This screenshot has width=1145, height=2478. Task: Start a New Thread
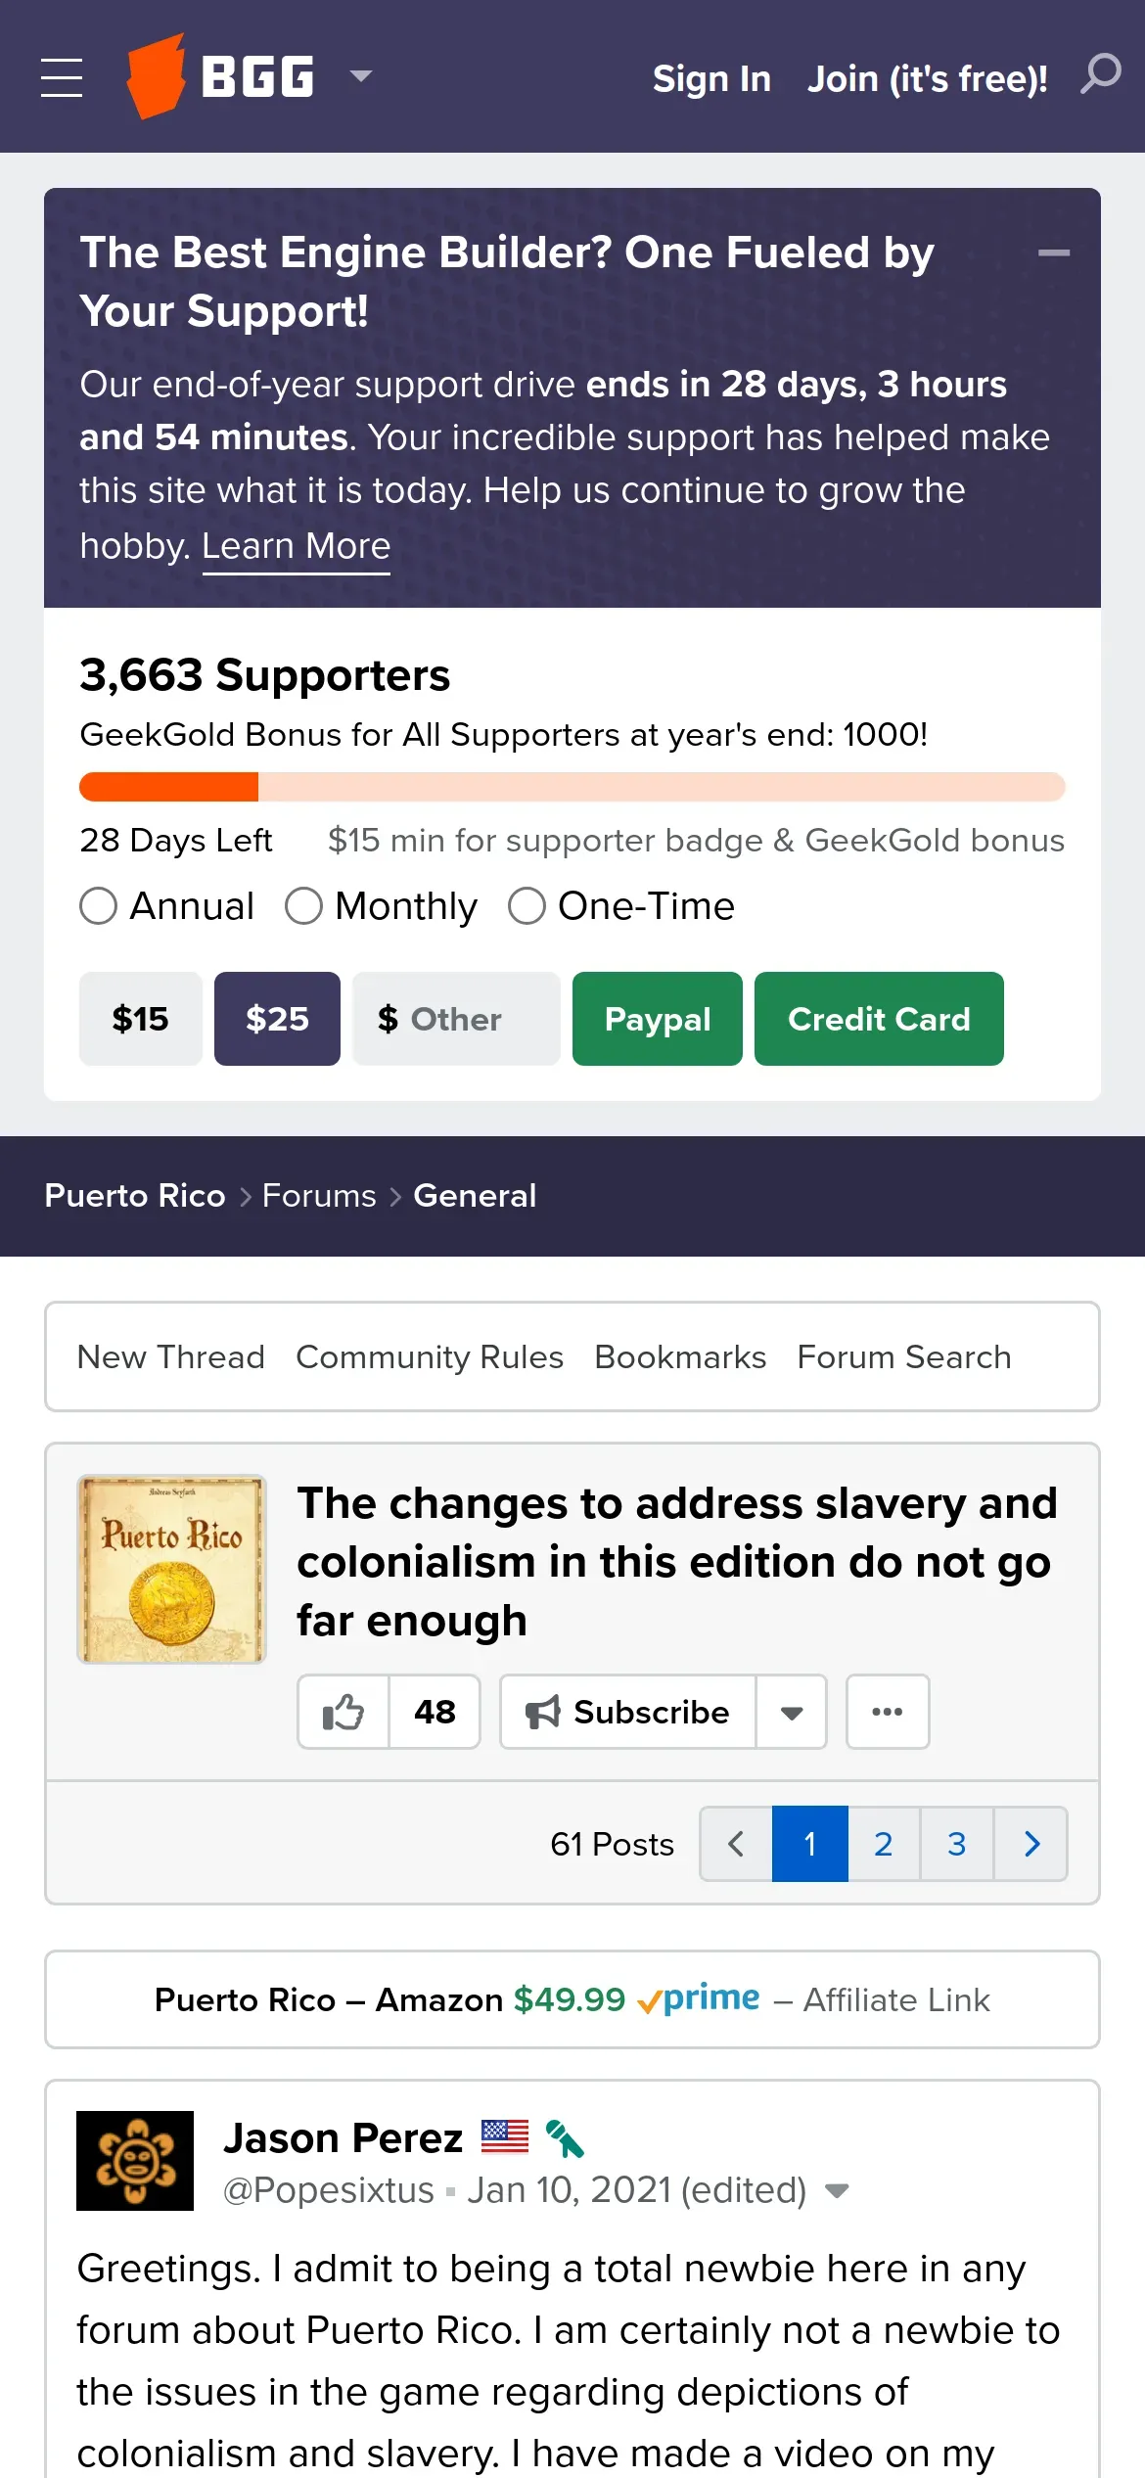171,1357
